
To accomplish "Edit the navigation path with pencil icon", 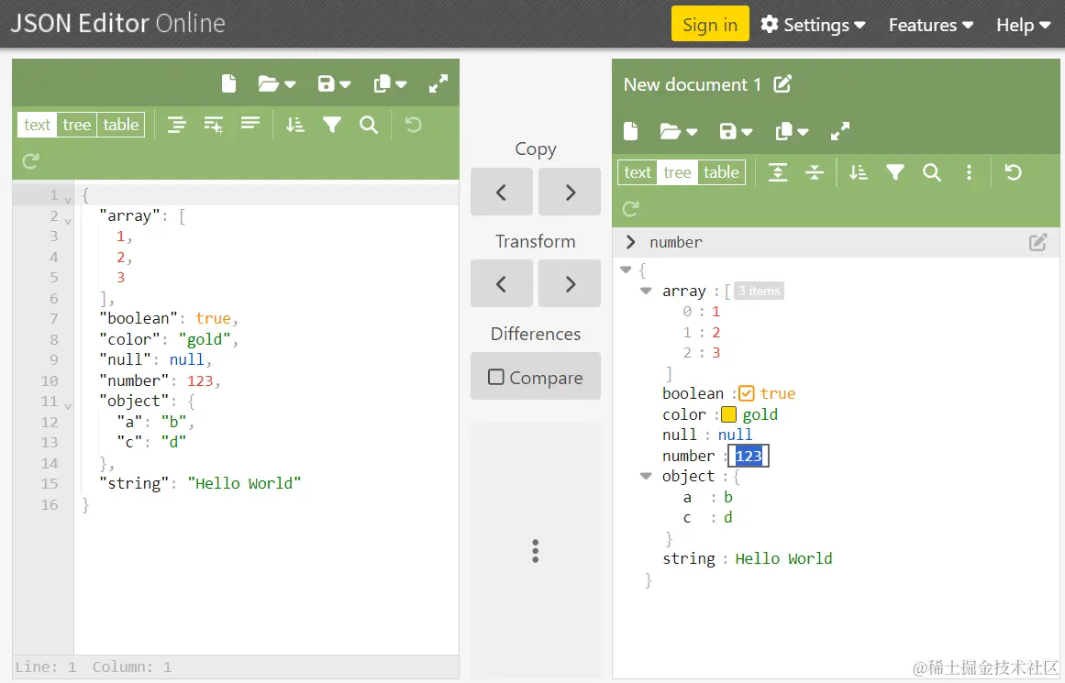I will click(x=1037, y=242).
